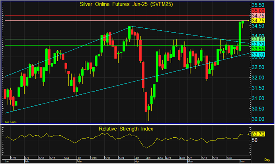
Task: Select the green 33.55 support level label
Action: [x=258, y=49]
